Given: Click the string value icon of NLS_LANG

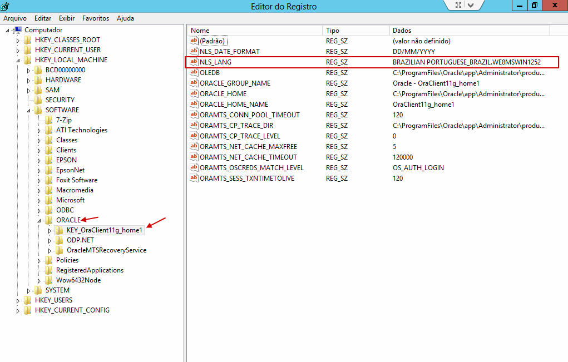Looking at the screenshot, I should pyautogui.click(x=194, y=62).
